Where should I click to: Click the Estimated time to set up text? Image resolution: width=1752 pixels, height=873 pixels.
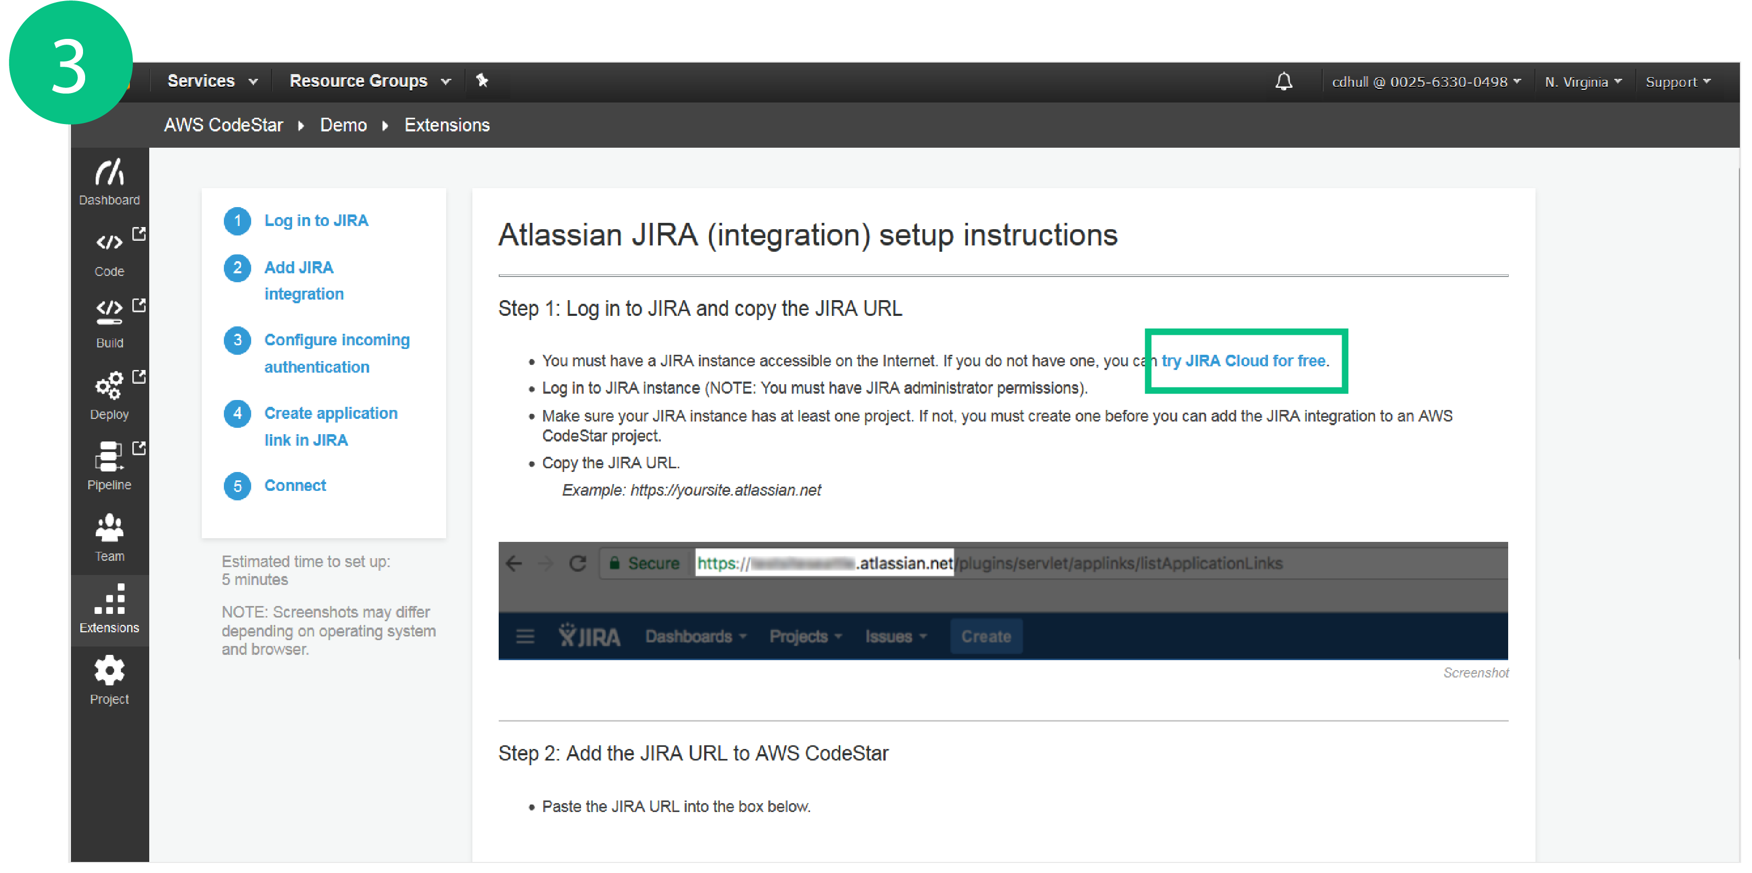tap(305, 571)
